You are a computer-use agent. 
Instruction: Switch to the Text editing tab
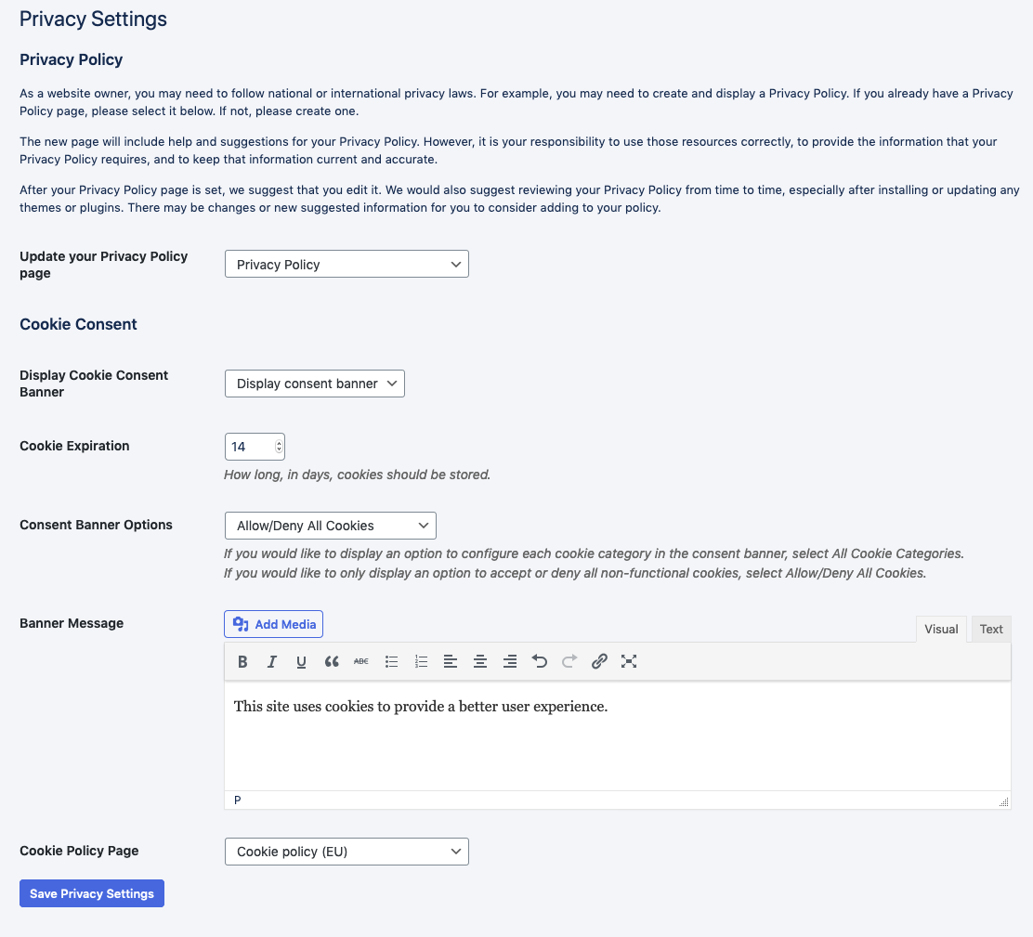tap(990, 629)
